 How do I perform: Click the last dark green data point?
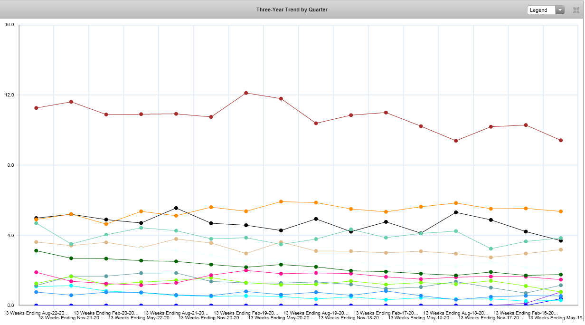561,275
